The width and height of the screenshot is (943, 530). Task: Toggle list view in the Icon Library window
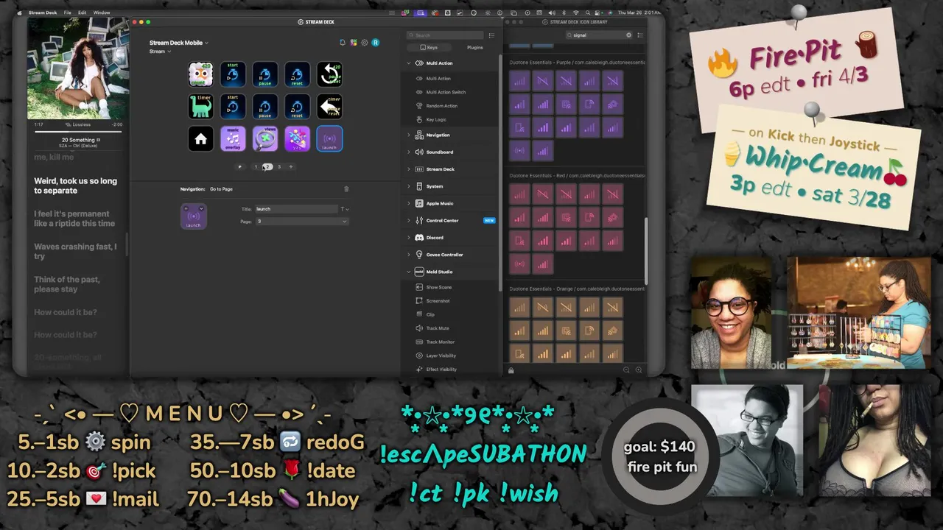click(640, 35)
